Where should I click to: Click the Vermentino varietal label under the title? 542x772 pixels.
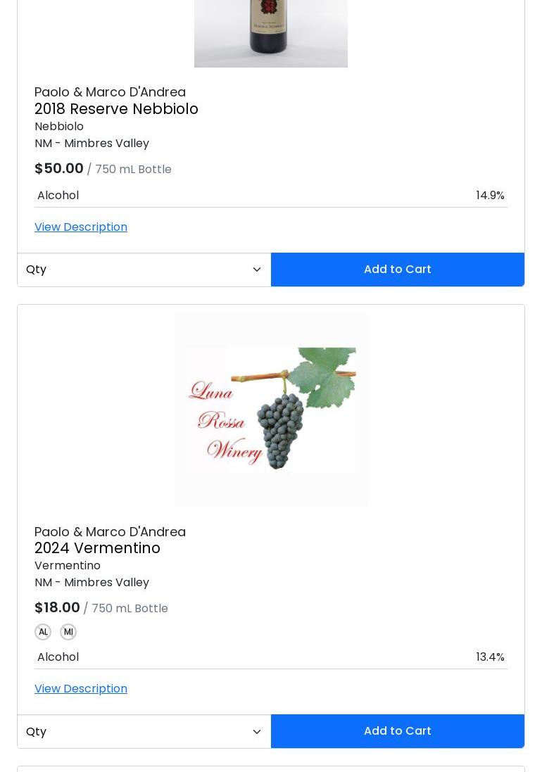pyautogui.click(x=68, y=566)
